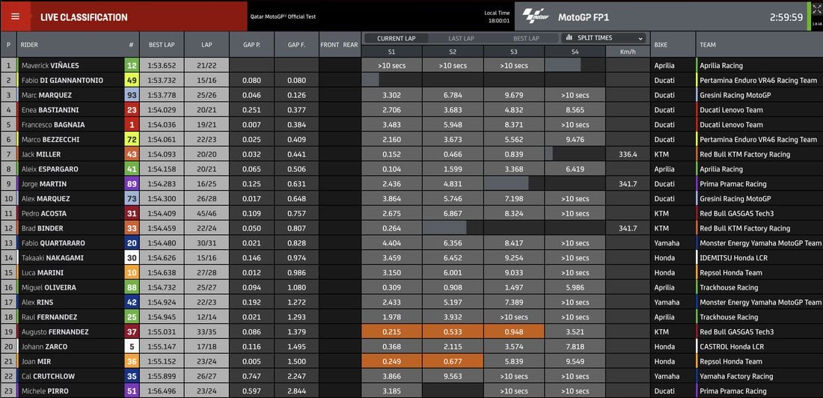
Task: Click yellow number badge 49
Action: tap(131, 80)
